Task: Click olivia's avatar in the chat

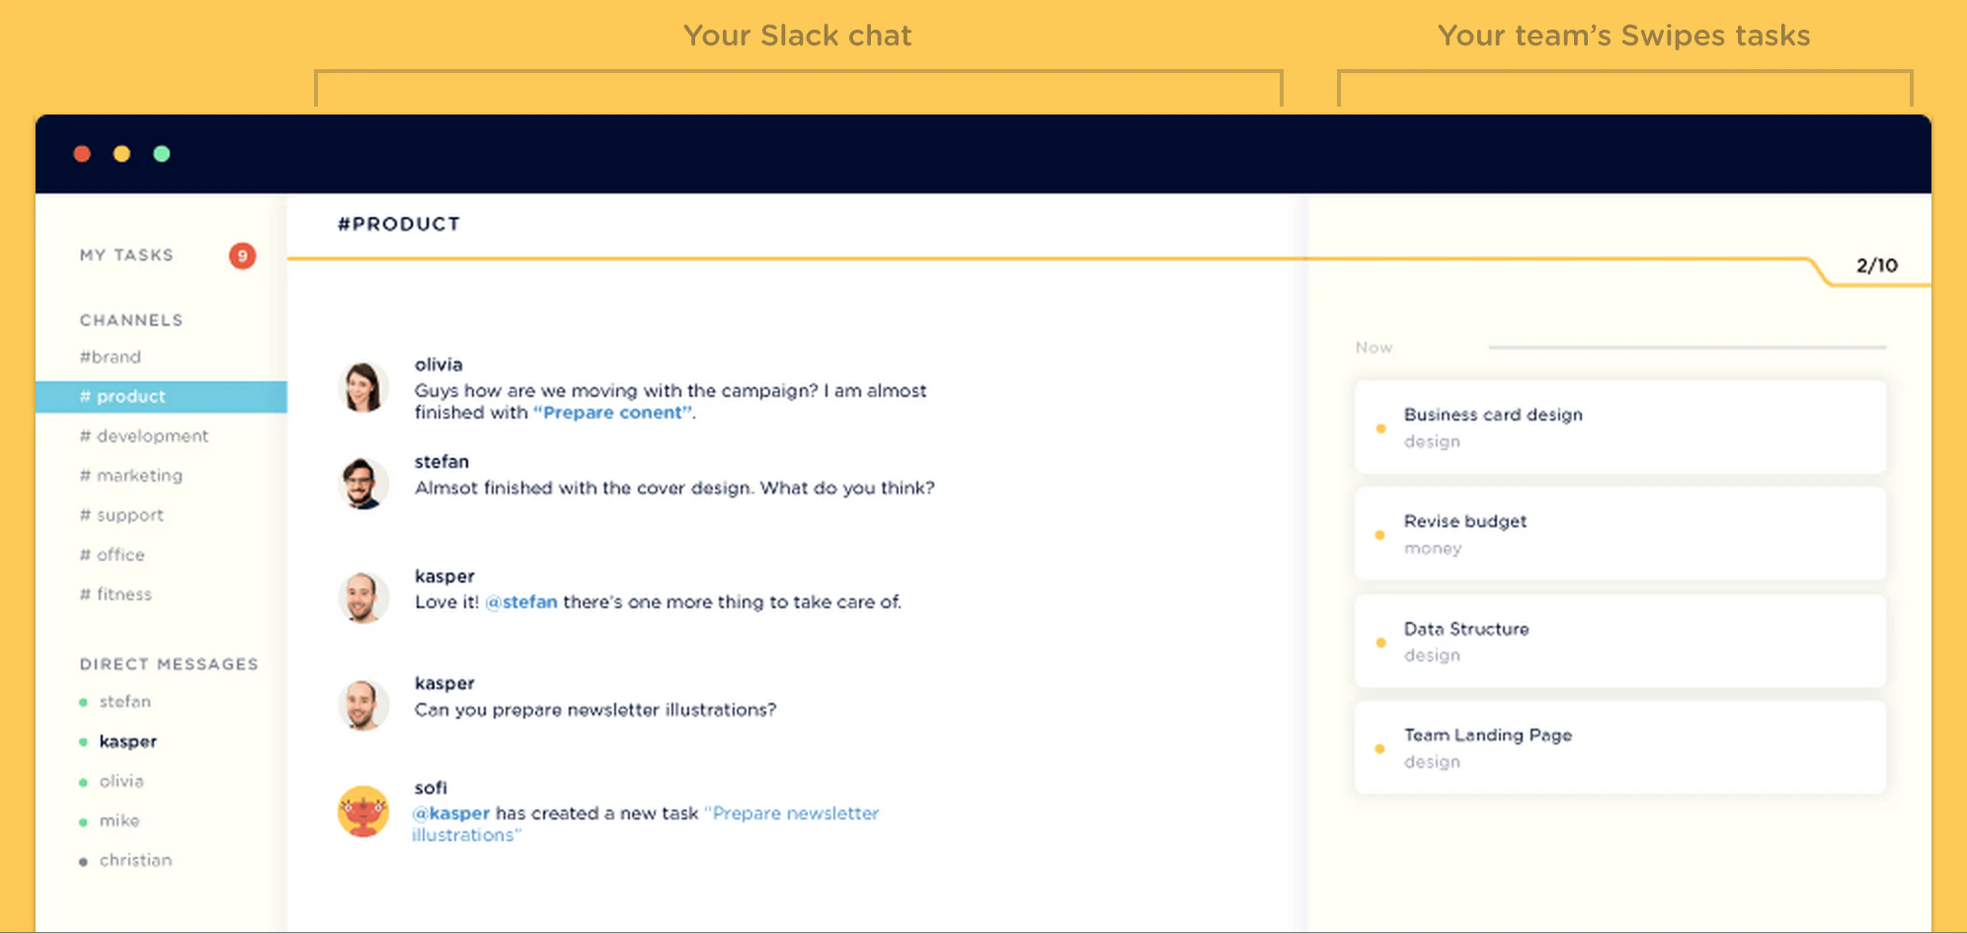Action: tap(363, 387)
